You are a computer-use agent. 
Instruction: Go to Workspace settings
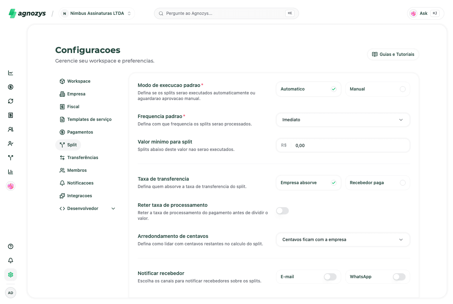coord(75,81)
